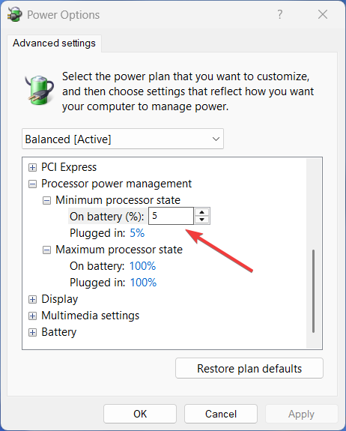Collapse Maximum processor state node
The width and height of the screenshot is (346, 431).
(x=46, y=250)
